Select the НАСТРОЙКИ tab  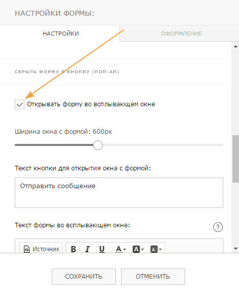61,34
